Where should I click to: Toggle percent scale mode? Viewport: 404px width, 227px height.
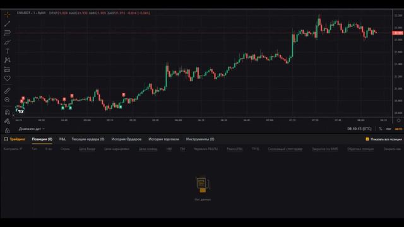[380, 129]
